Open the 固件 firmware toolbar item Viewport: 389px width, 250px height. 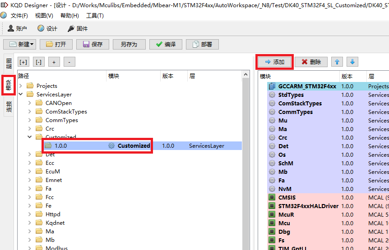[x=78, y=28]
